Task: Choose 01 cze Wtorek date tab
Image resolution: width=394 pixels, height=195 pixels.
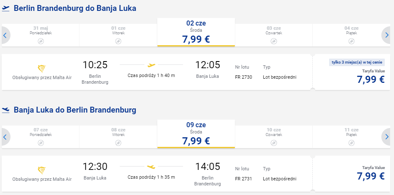Action: point(118,35)
